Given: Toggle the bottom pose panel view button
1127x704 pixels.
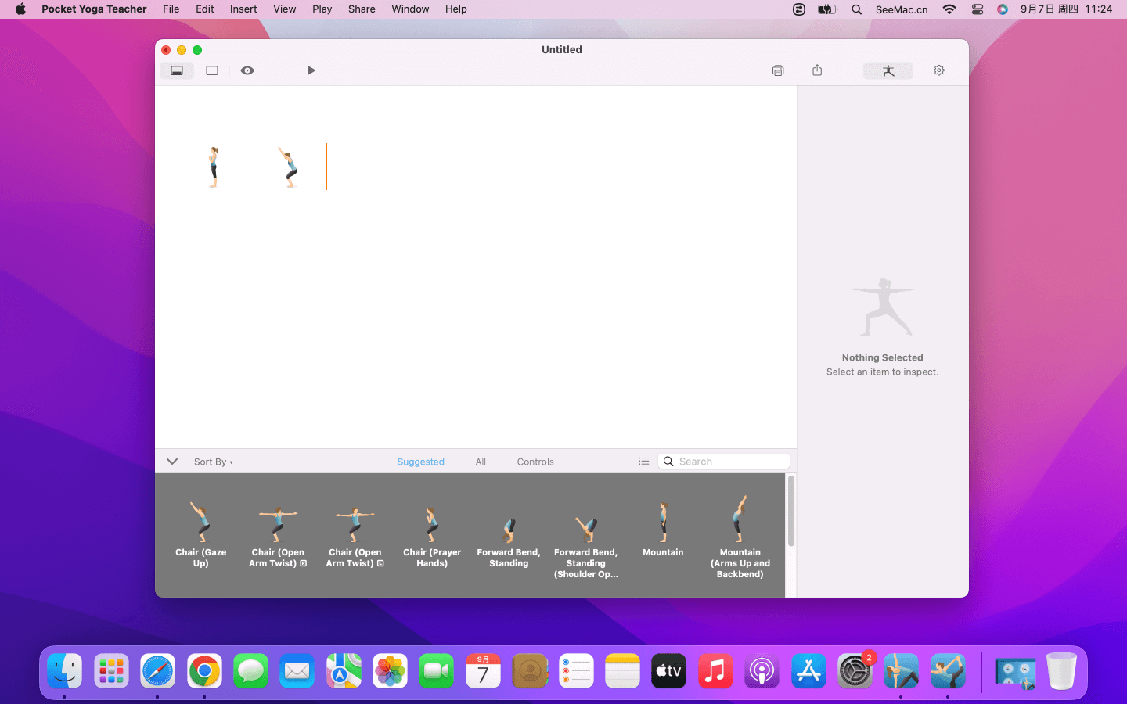Looking at the screenshot, I should (177, 70).
